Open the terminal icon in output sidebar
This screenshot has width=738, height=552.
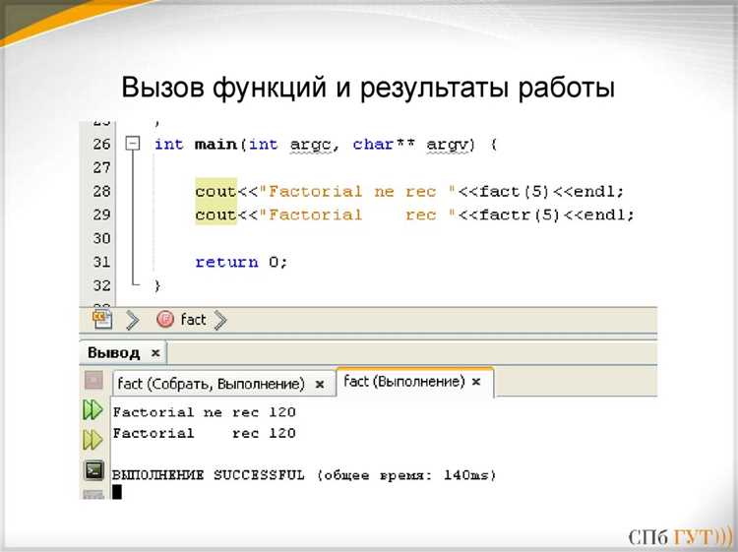93,470
